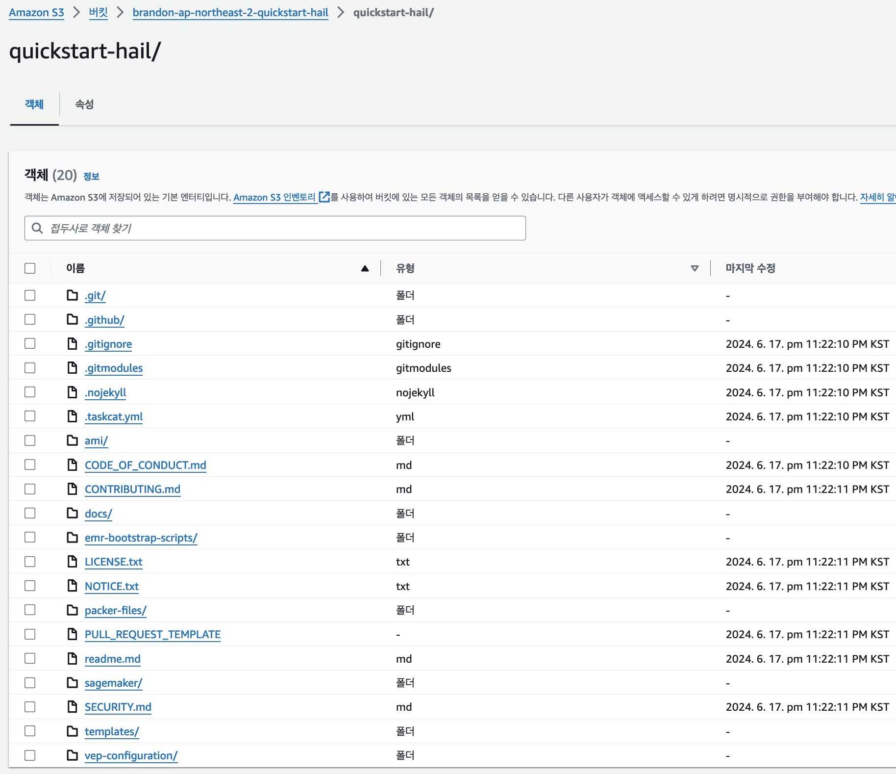Image resolution: width=896 pixels, height=774 pixels.
Task: Open the Amazon S3 인벤토리 link
Action: point(274,197)
